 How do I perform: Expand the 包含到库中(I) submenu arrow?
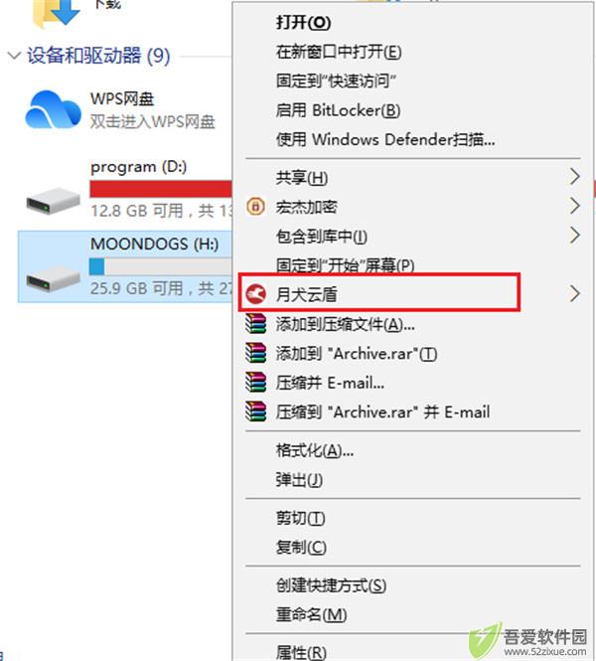point(575,236)
